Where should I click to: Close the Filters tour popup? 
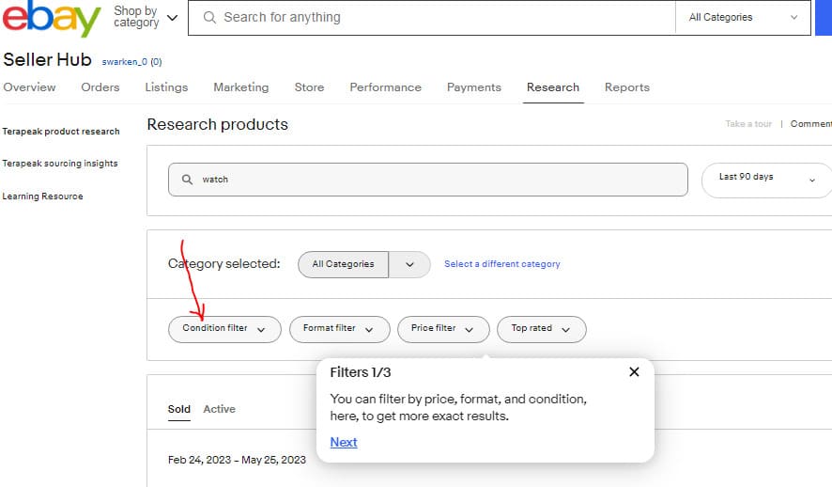tap(634, 371)
